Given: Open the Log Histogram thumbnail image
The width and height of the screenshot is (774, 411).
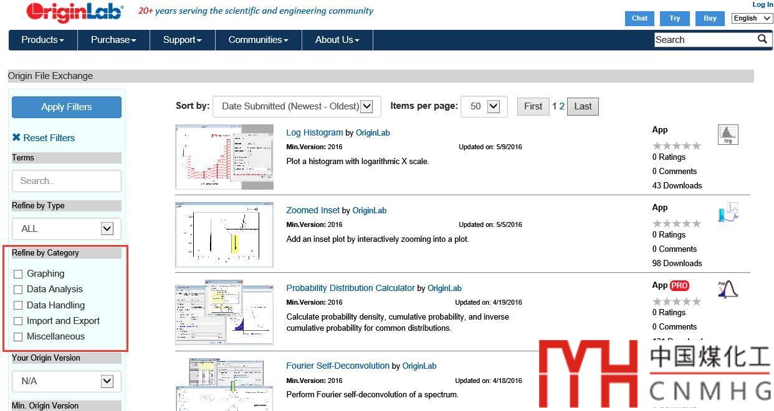Looking at the screenshot, I should (x=224, y=157).
